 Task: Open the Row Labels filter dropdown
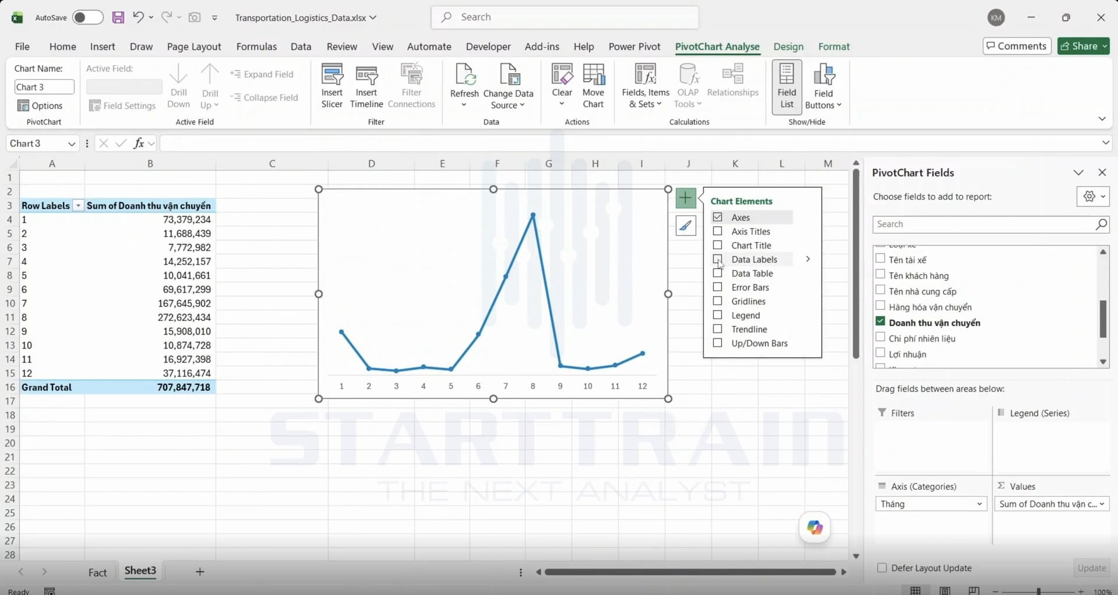(x=78, y=206)
